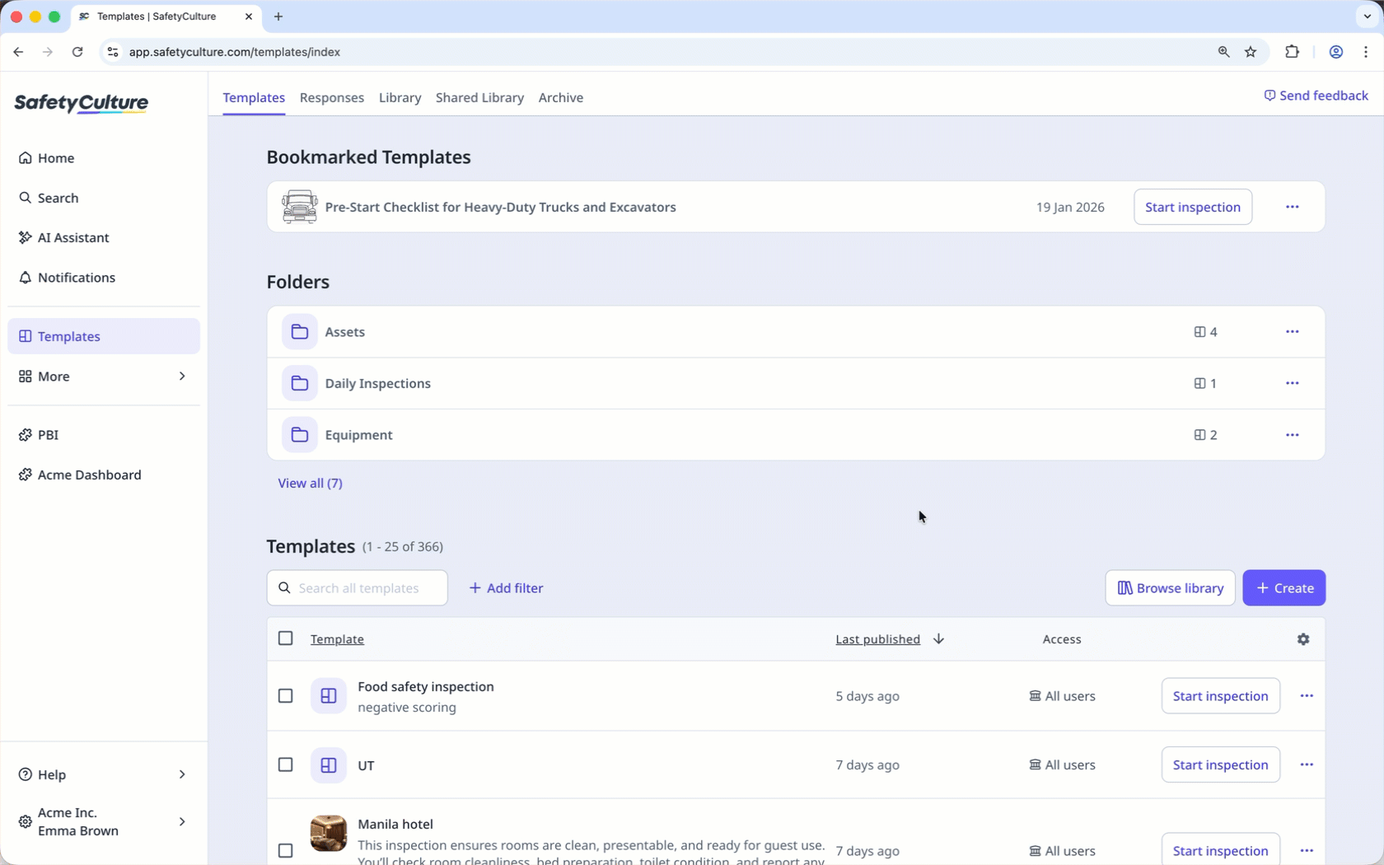Image resolution: width=1384 pixels, height=865 pixels.
Task: Expand the Help sidebar menu
Action: (x=103, y=774)
